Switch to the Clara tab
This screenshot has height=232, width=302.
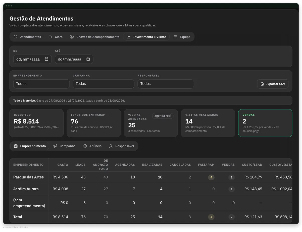(x=56, y=37)
